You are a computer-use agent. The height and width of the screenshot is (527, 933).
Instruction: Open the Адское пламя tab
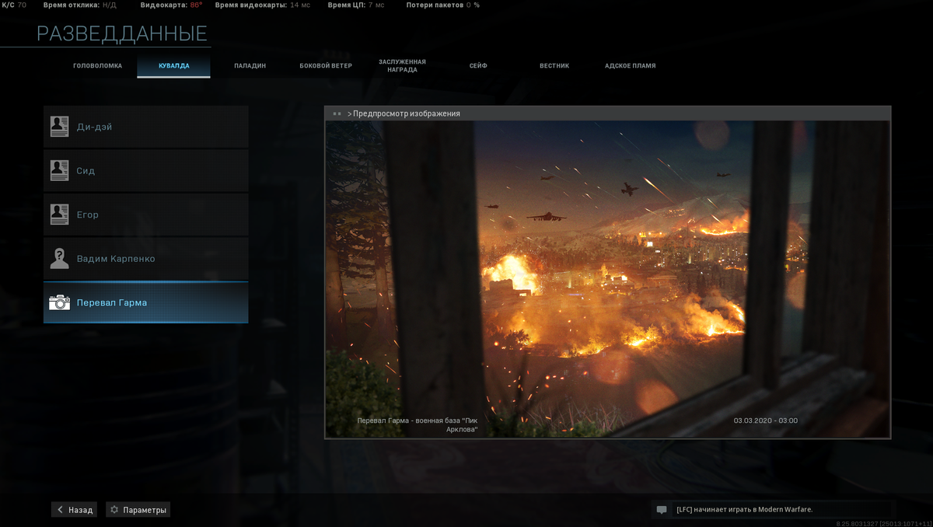tap(630, 66)
